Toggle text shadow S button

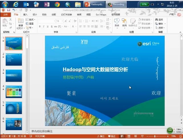pos(52,26)
